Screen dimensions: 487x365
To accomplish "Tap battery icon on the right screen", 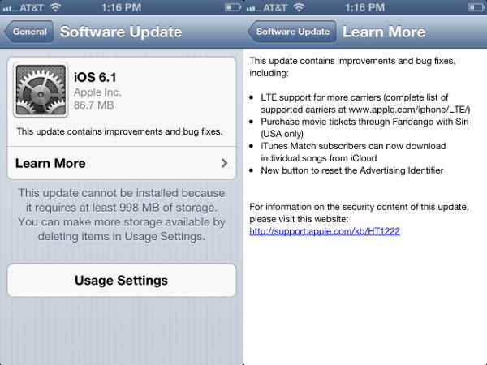I will (472, 6).
